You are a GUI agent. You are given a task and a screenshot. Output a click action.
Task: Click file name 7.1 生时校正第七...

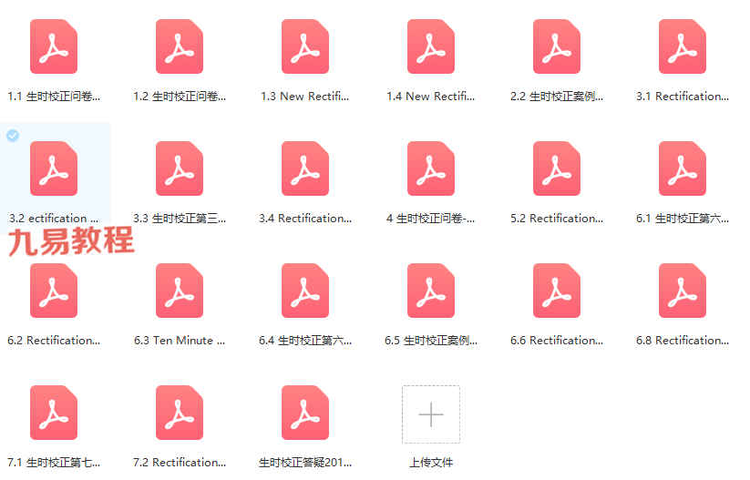[x=54, y=462]
